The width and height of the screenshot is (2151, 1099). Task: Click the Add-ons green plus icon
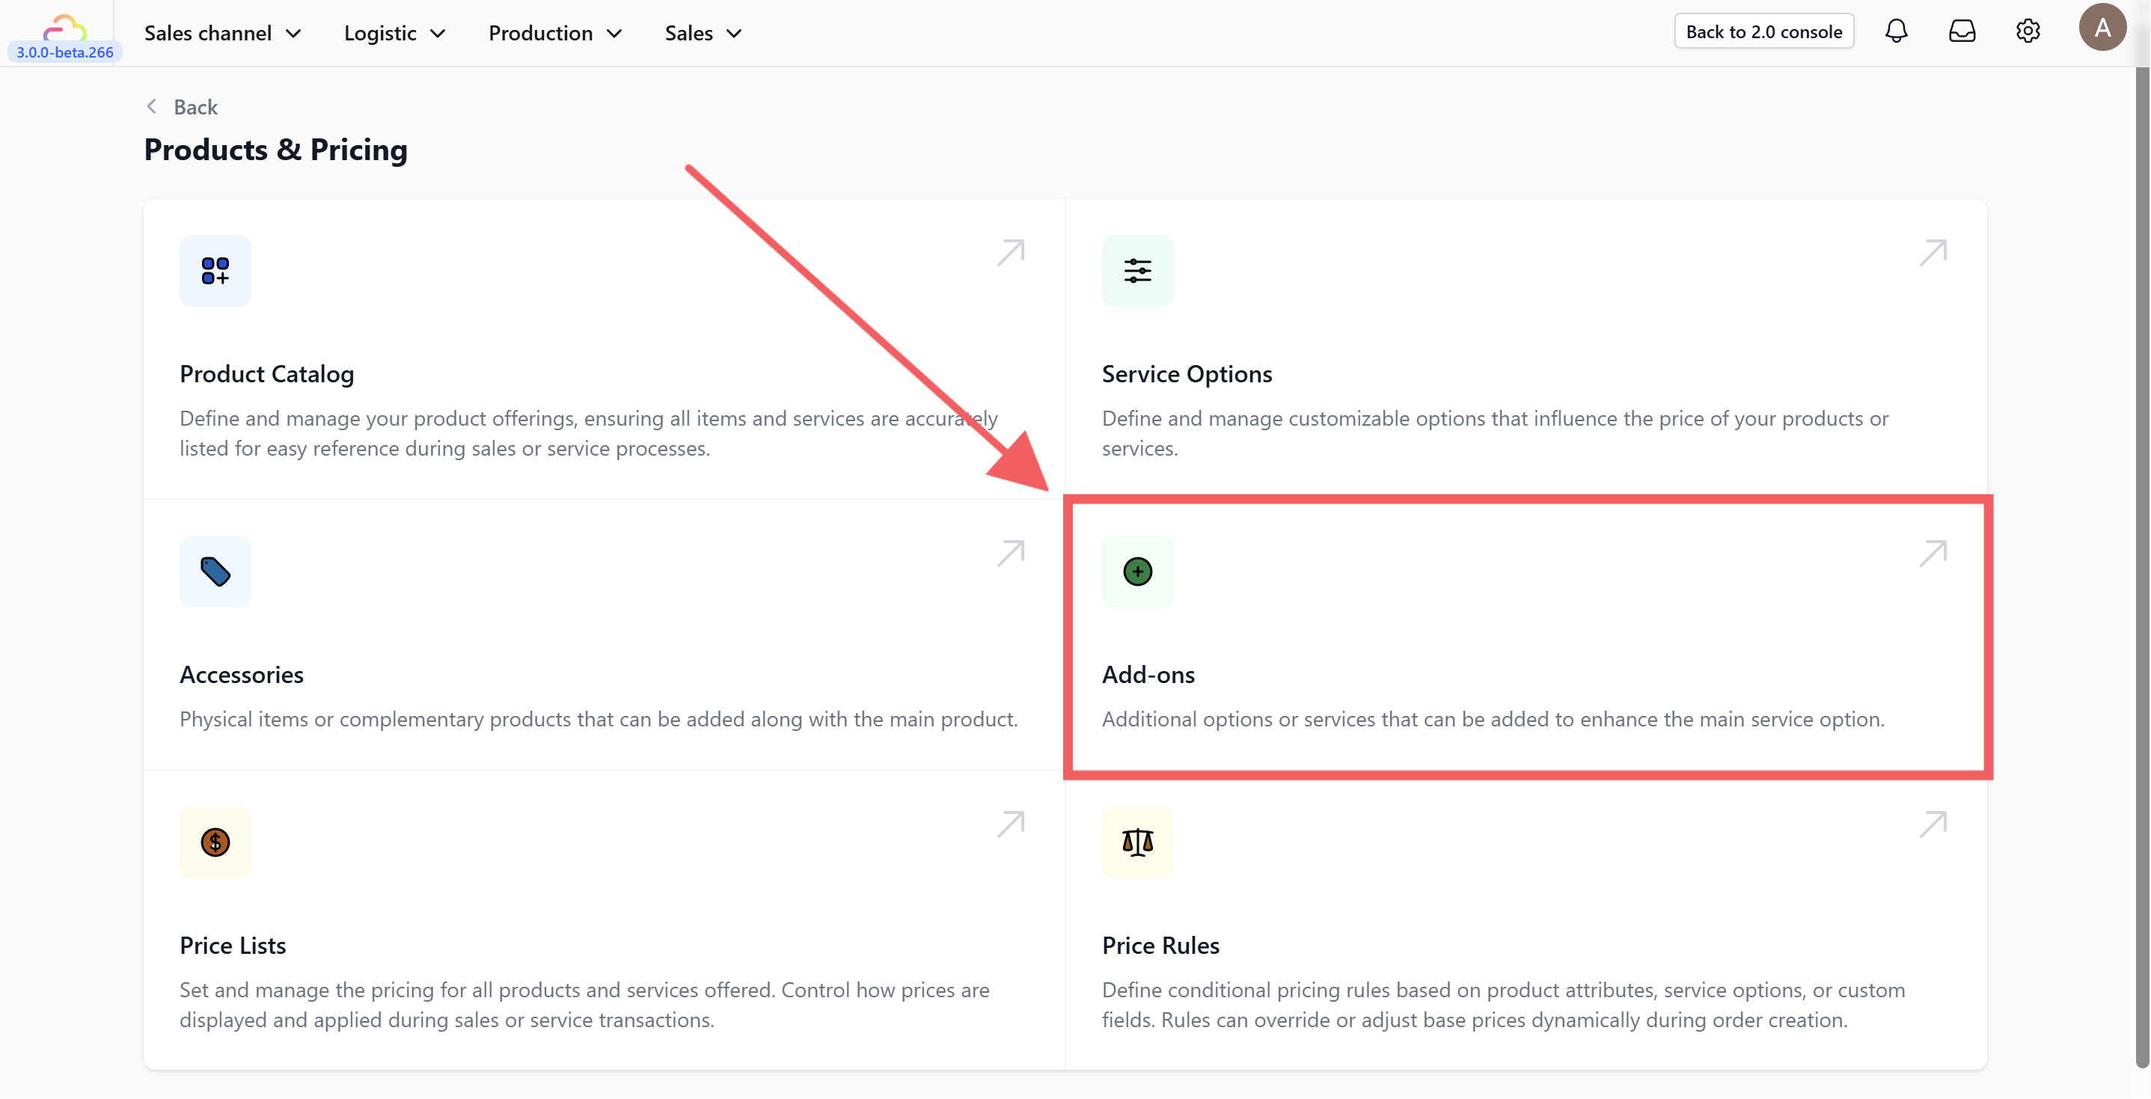(x=1136, y=572)
